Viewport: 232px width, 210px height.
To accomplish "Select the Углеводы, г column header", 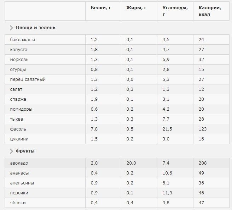I will [x=175, y=11].
